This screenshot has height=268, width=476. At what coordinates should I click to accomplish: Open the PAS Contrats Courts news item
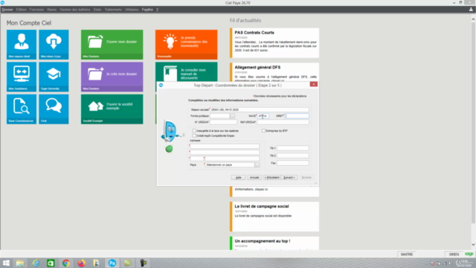tap(274, 43)
